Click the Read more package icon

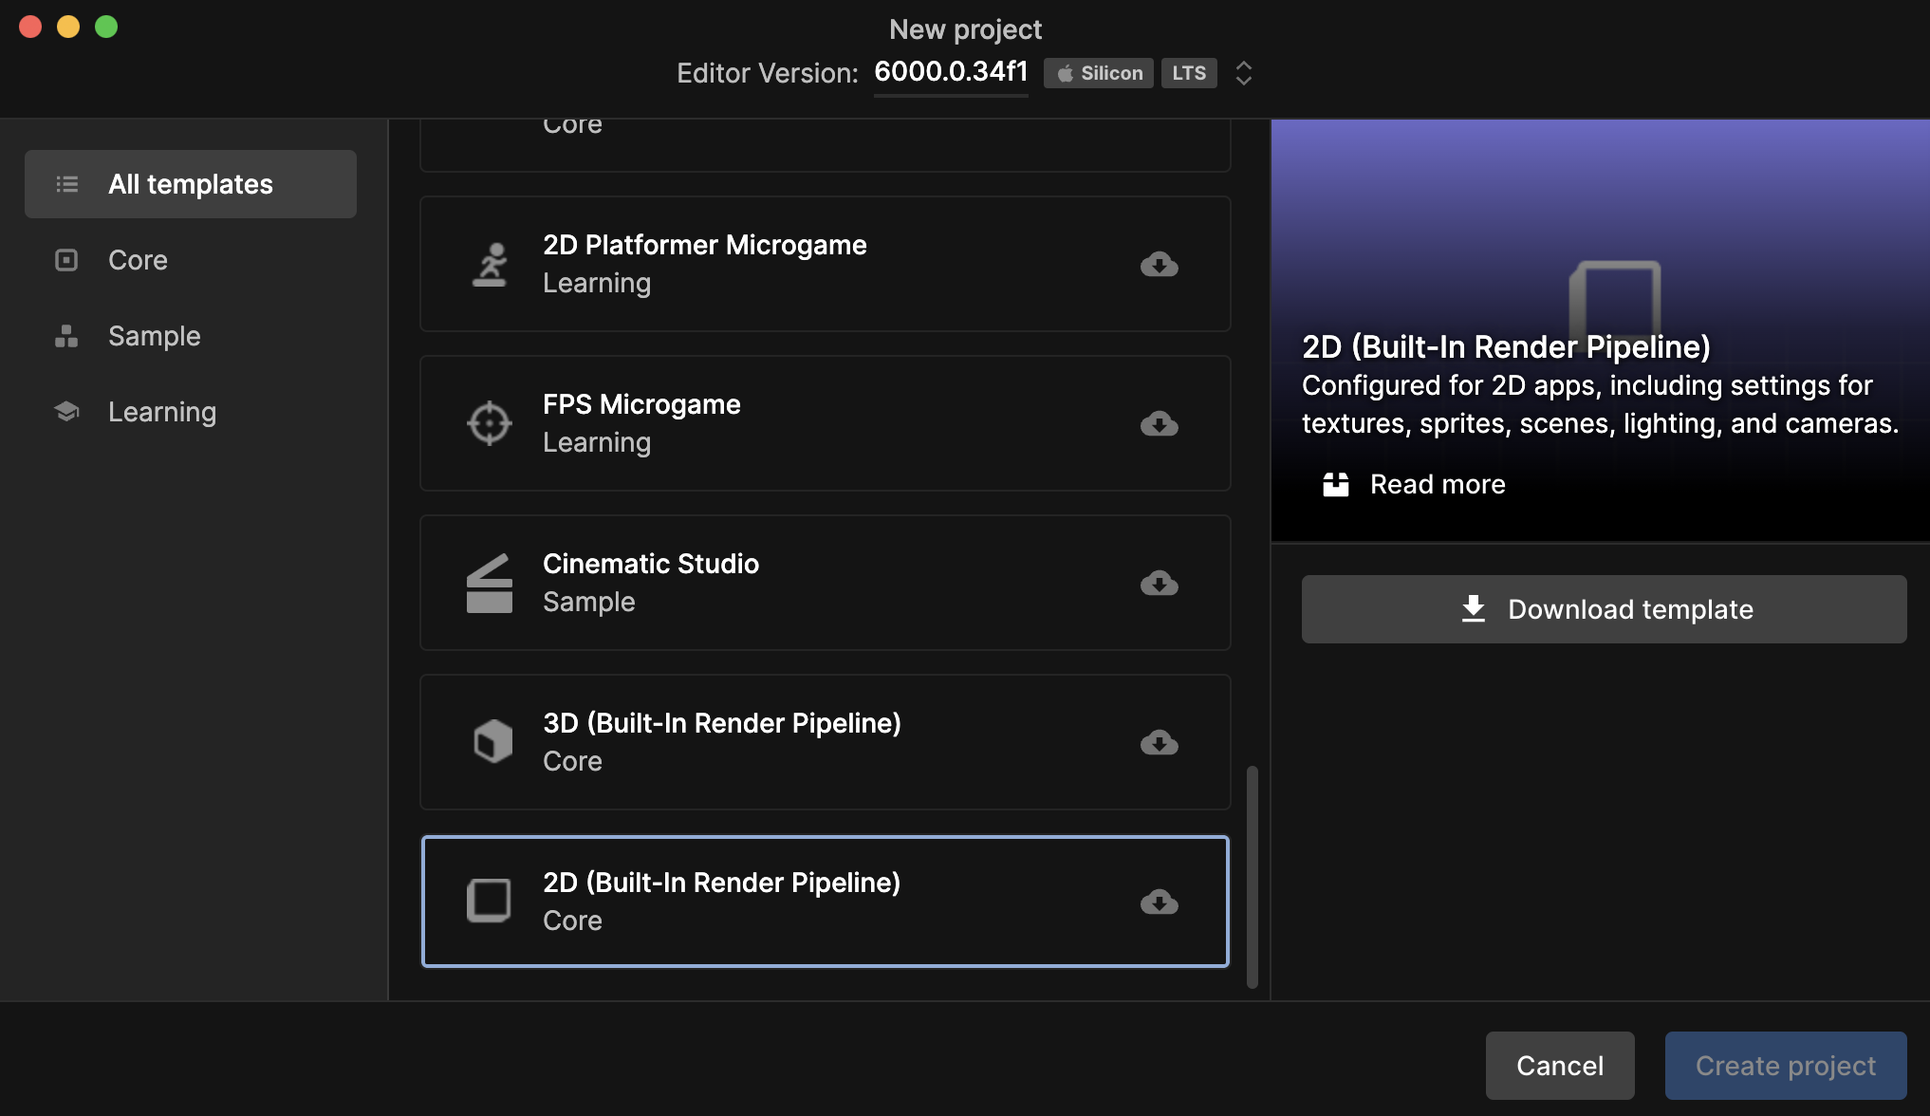pyautogui.click(x=1336, y=484)
